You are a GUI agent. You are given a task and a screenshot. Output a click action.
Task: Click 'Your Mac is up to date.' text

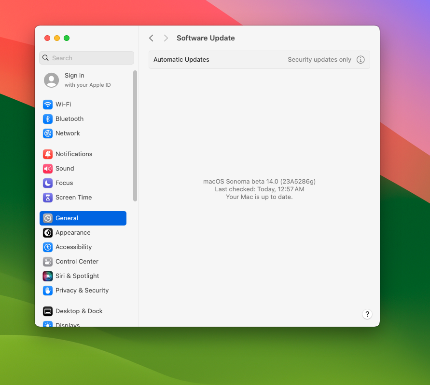[260, 197]
